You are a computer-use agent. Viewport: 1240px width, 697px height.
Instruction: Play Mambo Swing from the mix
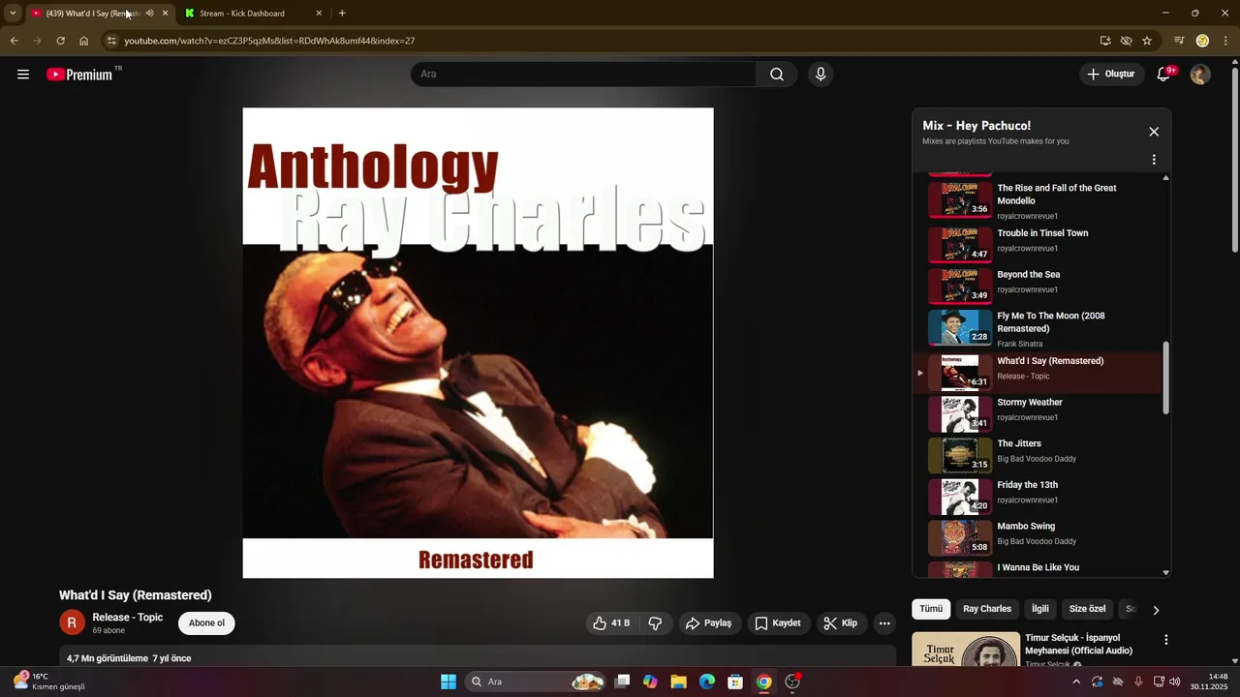coord(1038,538)
